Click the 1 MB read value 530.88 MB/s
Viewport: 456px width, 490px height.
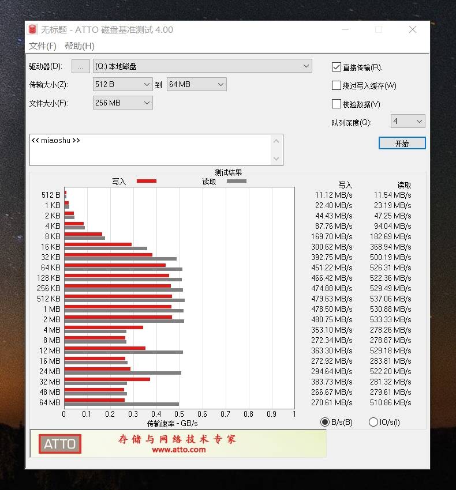391,309
